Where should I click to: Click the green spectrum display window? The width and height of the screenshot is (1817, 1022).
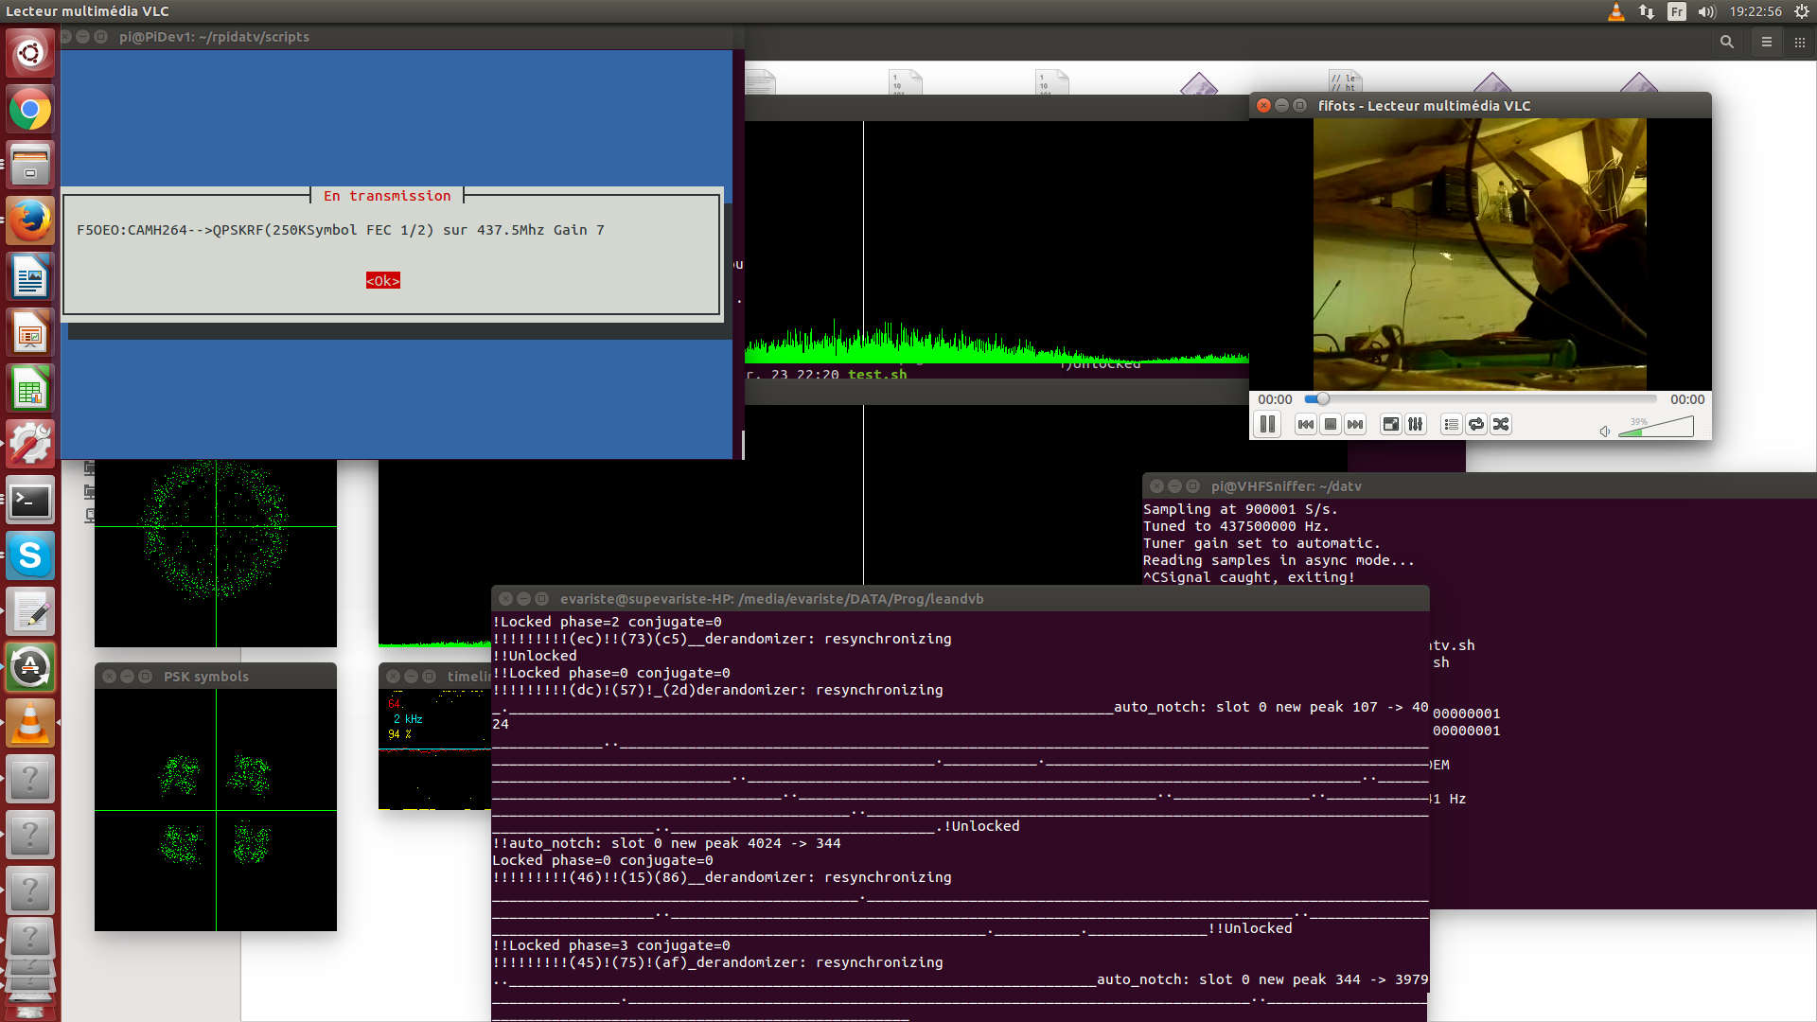pyautogui.click(x=997, y=242)
